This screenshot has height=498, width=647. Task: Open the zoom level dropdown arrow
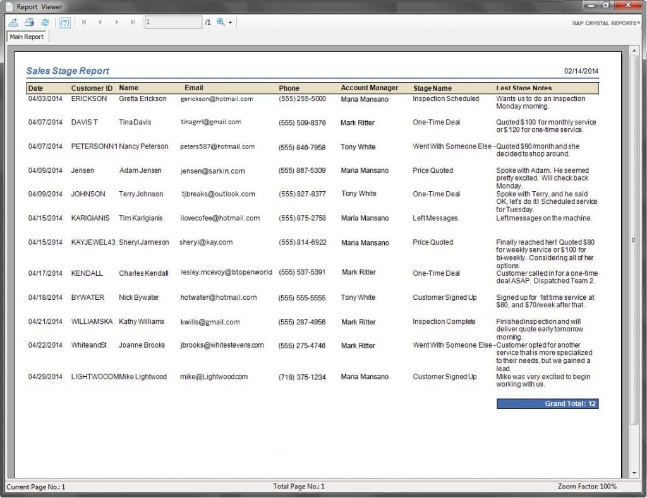click(x=229, y=21)
